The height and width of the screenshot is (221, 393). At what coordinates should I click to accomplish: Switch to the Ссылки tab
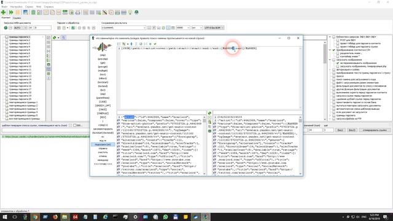tap(17, 18)
